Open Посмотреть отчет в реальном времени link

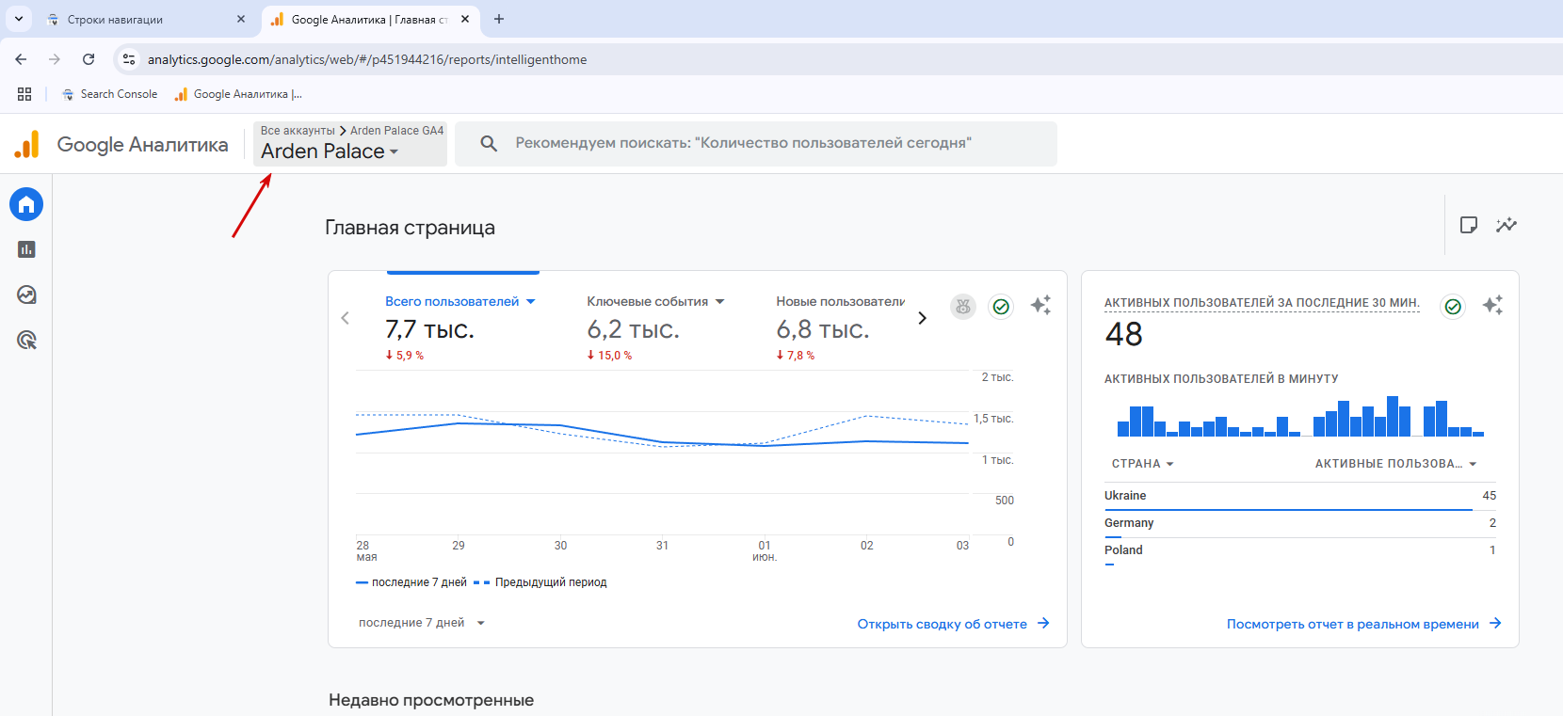tap(1363, 624)
